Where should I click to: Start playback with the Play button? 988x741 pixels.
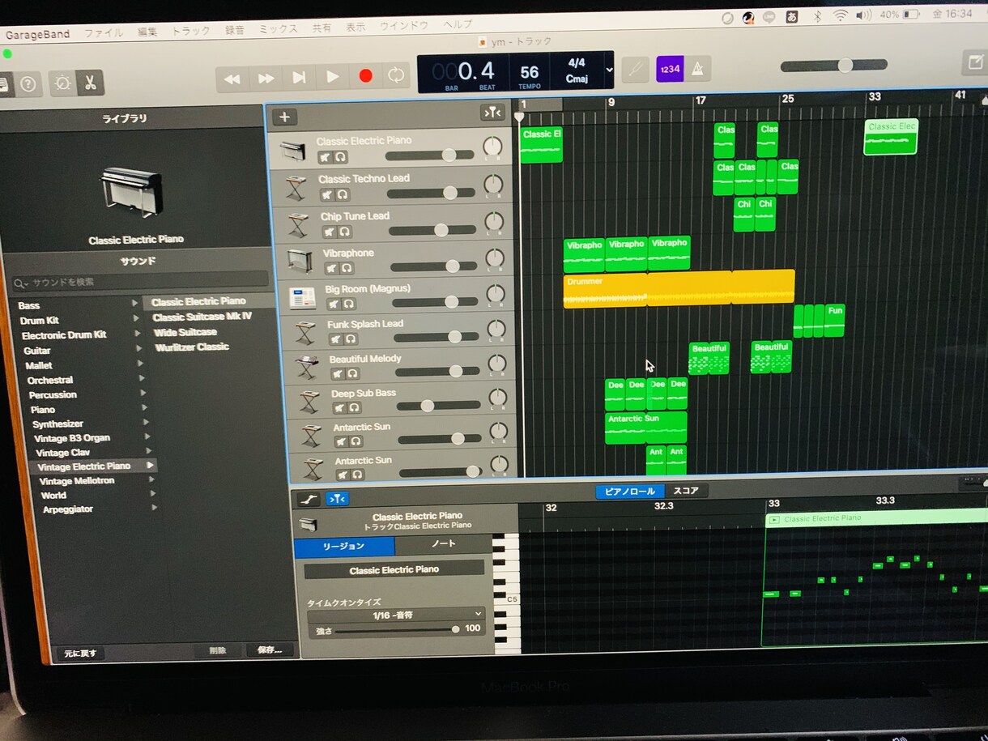332,77
